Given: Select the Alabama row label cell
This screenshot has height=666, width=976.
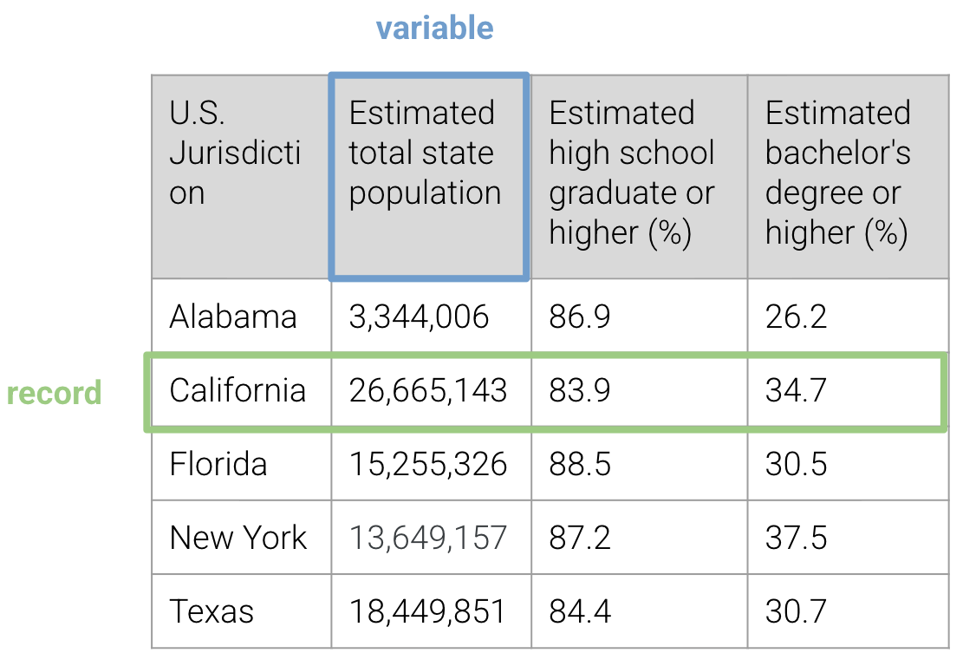Looking at the screenshot, I should (x=233, y=317).
